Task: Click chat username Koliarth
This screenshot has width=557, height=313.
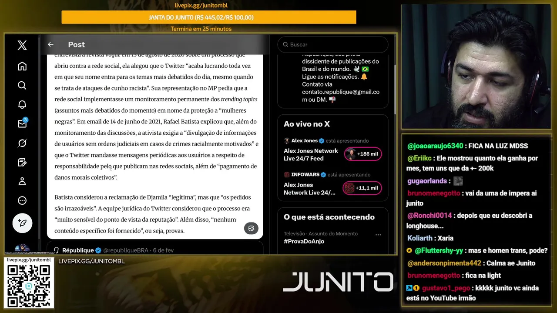Action: tap(421, 238)
